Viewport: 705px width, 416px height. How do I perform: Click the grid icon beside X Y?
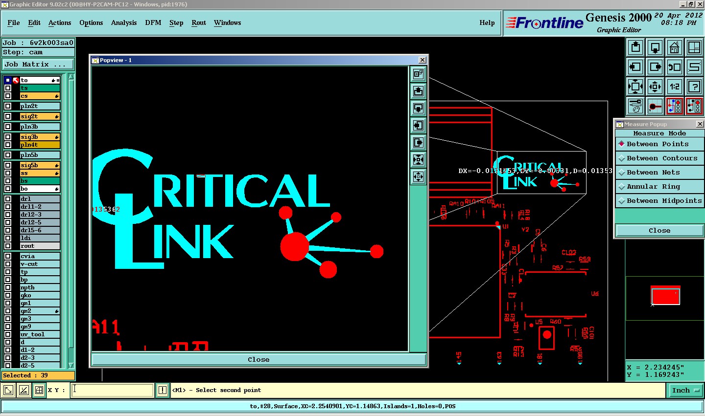point(39,390)
